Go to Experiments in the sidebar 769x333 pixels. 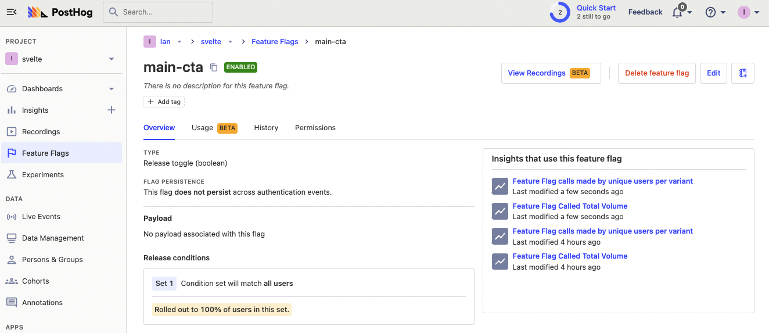click(x=42, y=175)
